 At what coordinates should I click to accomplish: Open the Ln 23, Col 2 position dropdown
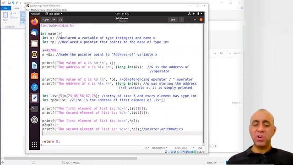point(184,148)
